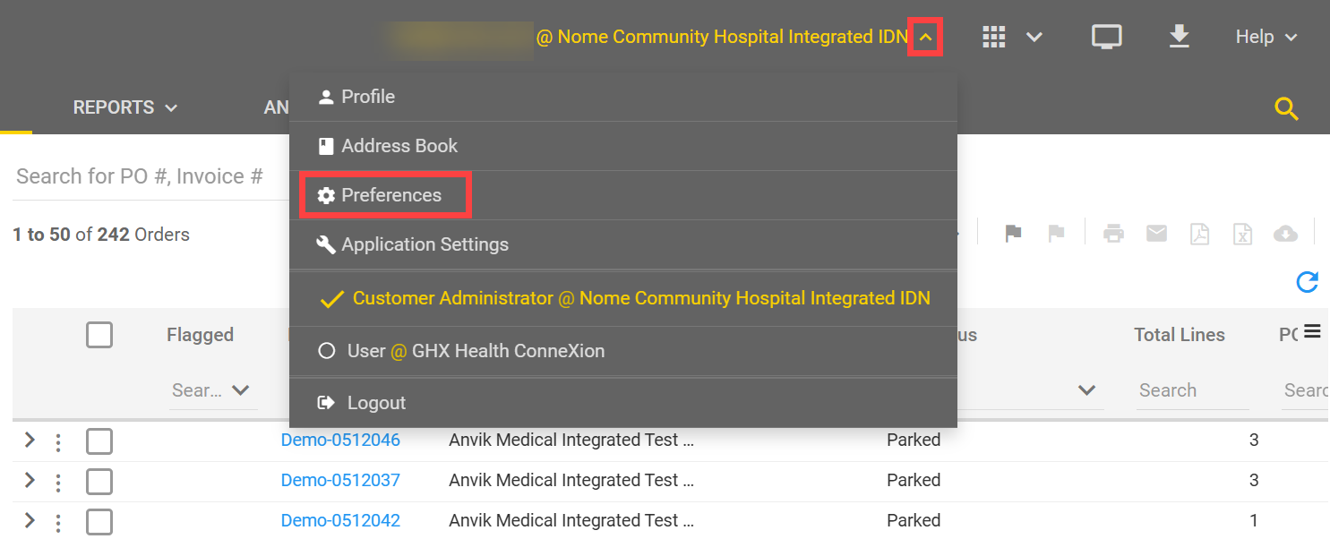The height and width of the screenshot is (539, 1330).
Task: Collapse the user account menu chevron
Action: [x=925, y=38]
